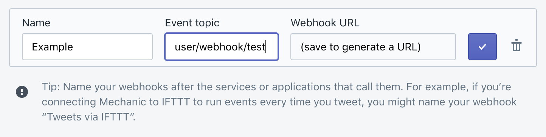
Task: Click the exclamation tip icon
Action: (x=22, y=91)
